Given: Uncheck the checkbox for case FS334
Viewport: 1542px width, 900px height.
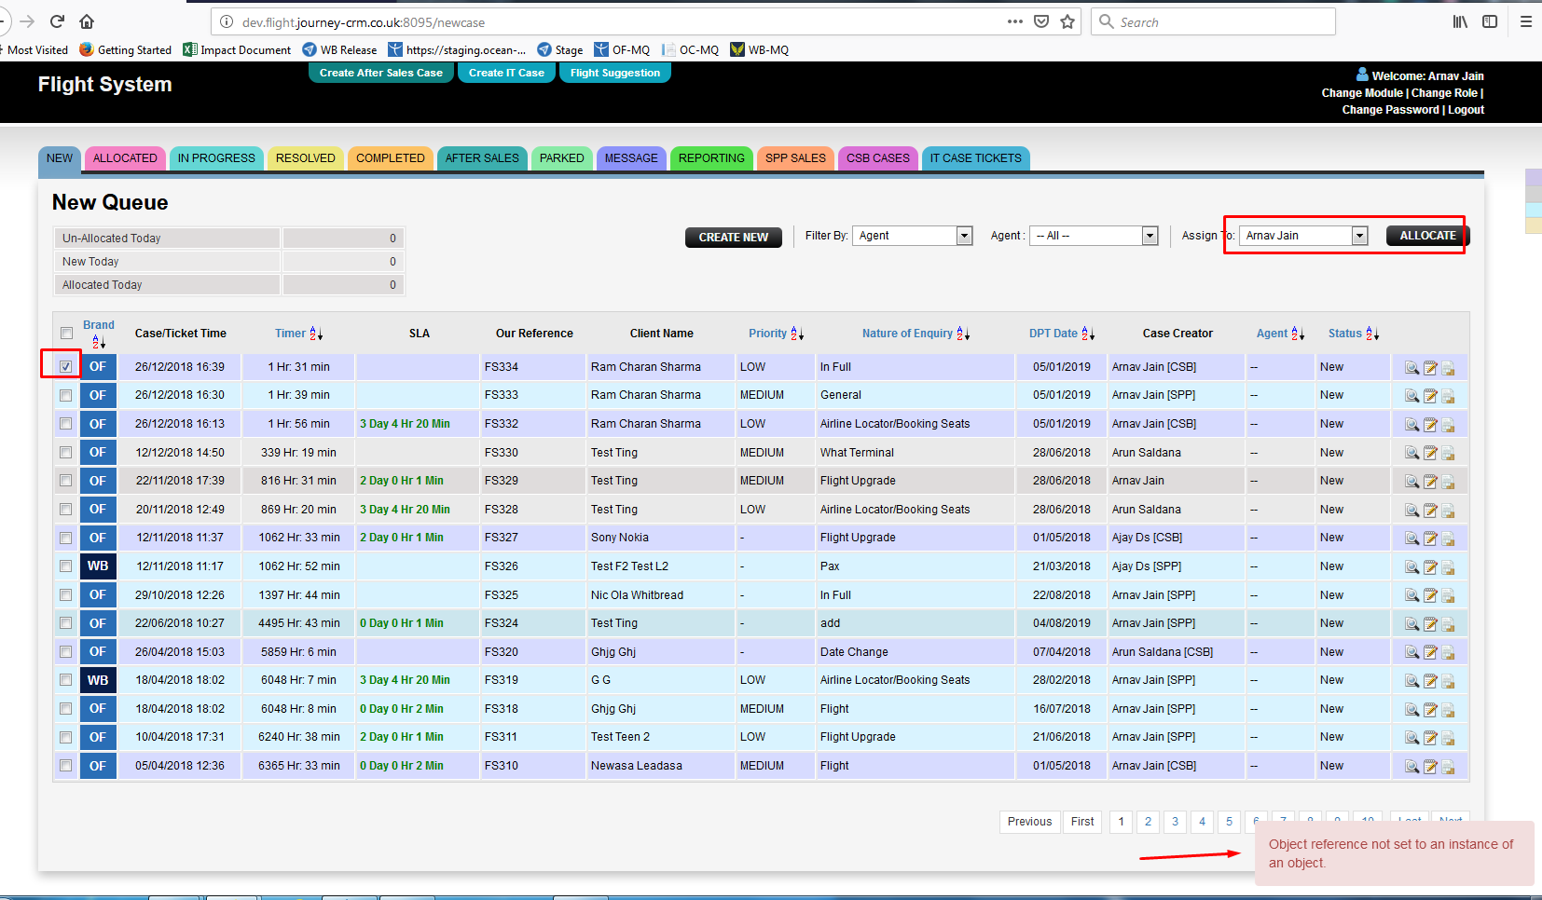Looking at the screenshot, I should click(x=65, y=367).
